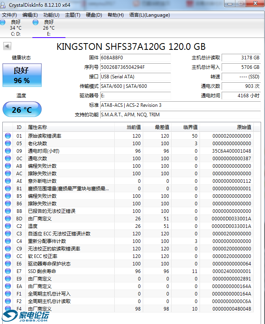Screen dimensions: 265x324
Task: Click the CrystalDiskInfo title bar icon
Action: [x=3, y=5]
